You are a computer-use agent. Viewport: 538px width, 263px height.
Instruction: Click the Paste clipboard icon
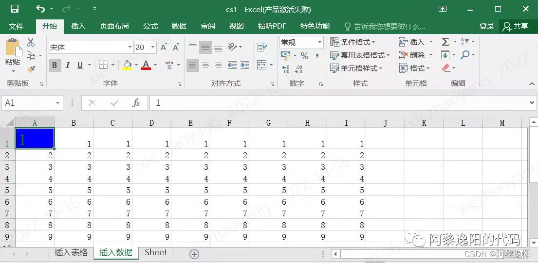click(x=13, y=48)
